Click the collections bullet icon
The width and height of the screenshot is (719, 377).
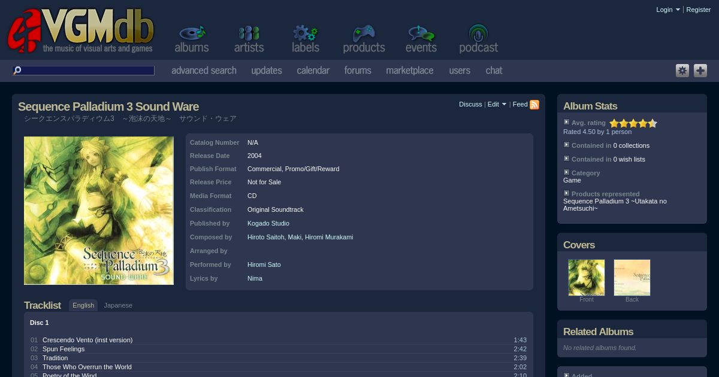[x=566, y=145]
